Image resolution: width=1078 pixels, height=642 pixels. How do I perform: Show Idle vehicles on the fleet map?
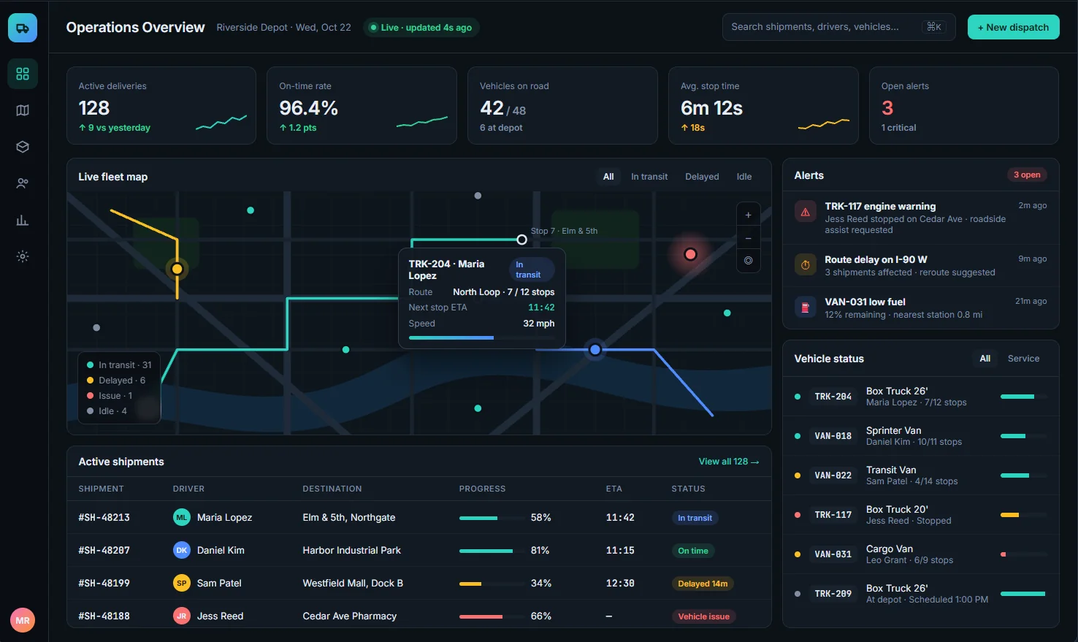[744, 177]
